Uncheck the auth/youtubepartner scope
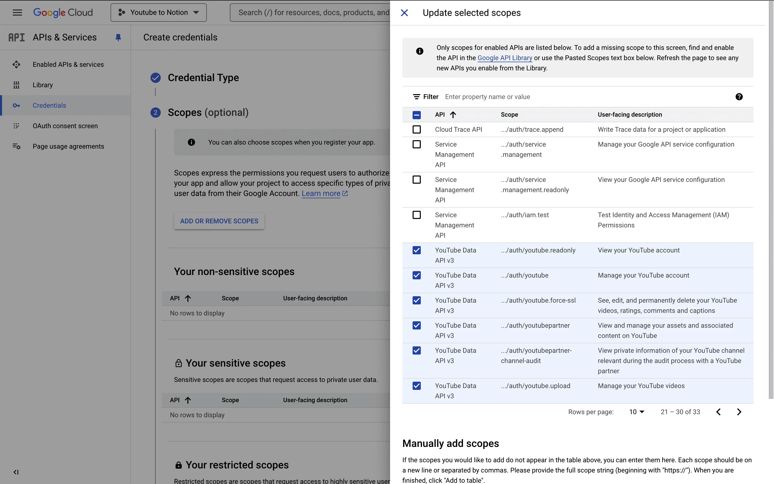This screenshot has width=774, height=484. click(x=417, y=325)
